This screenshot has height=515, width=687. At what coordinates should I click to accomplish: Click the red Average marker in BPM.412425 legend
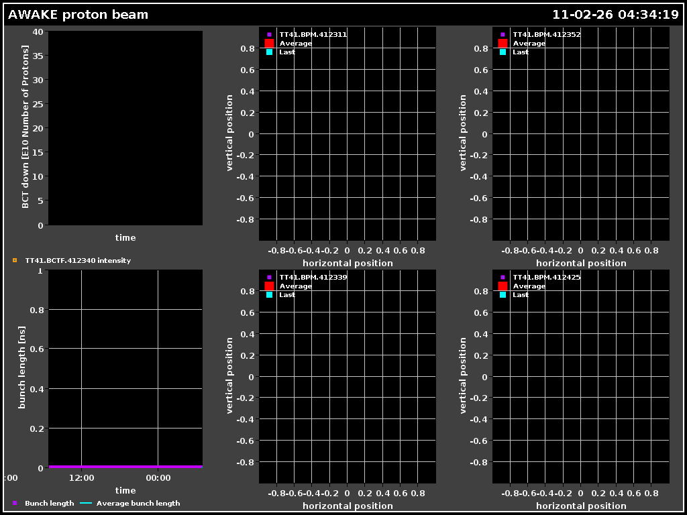coord(503,286)
